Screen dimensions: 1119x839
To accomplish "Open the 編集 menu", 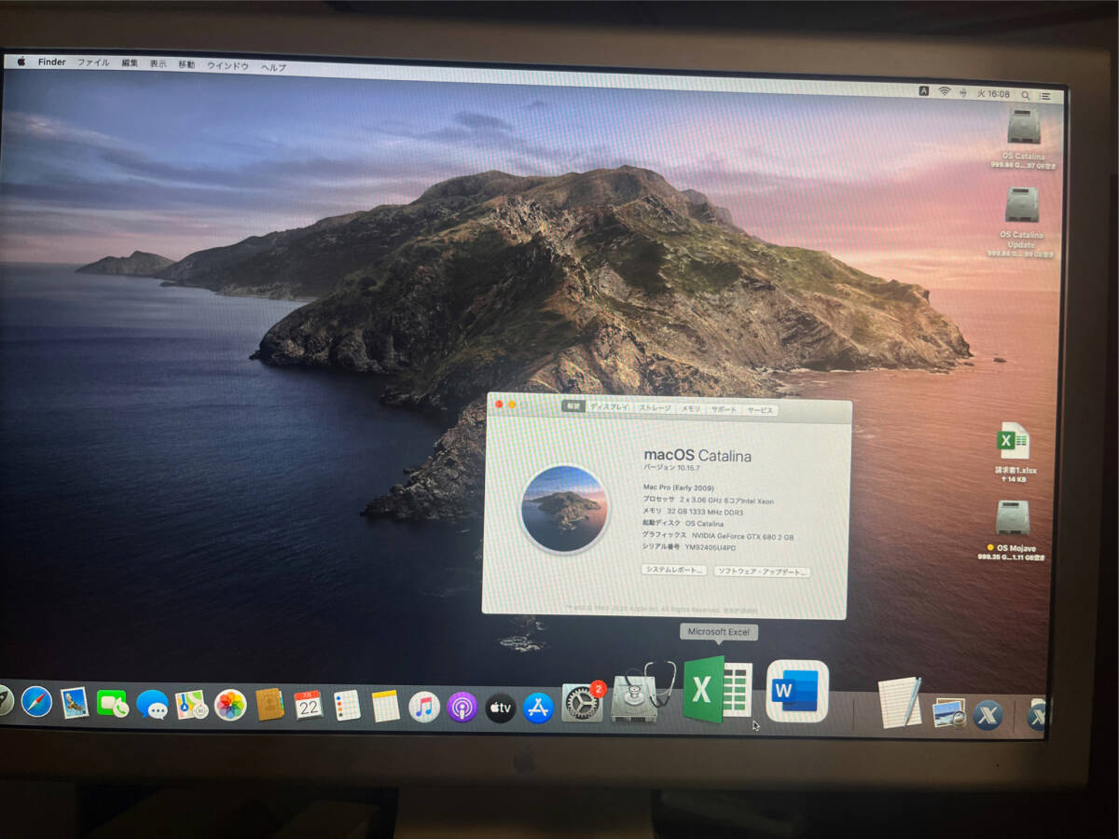I will [x=130, y=63].
